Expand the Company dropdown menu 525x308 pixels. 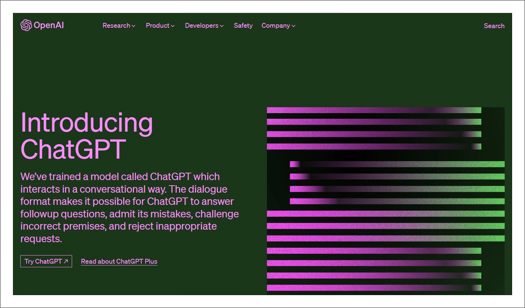tap(278, 26)
